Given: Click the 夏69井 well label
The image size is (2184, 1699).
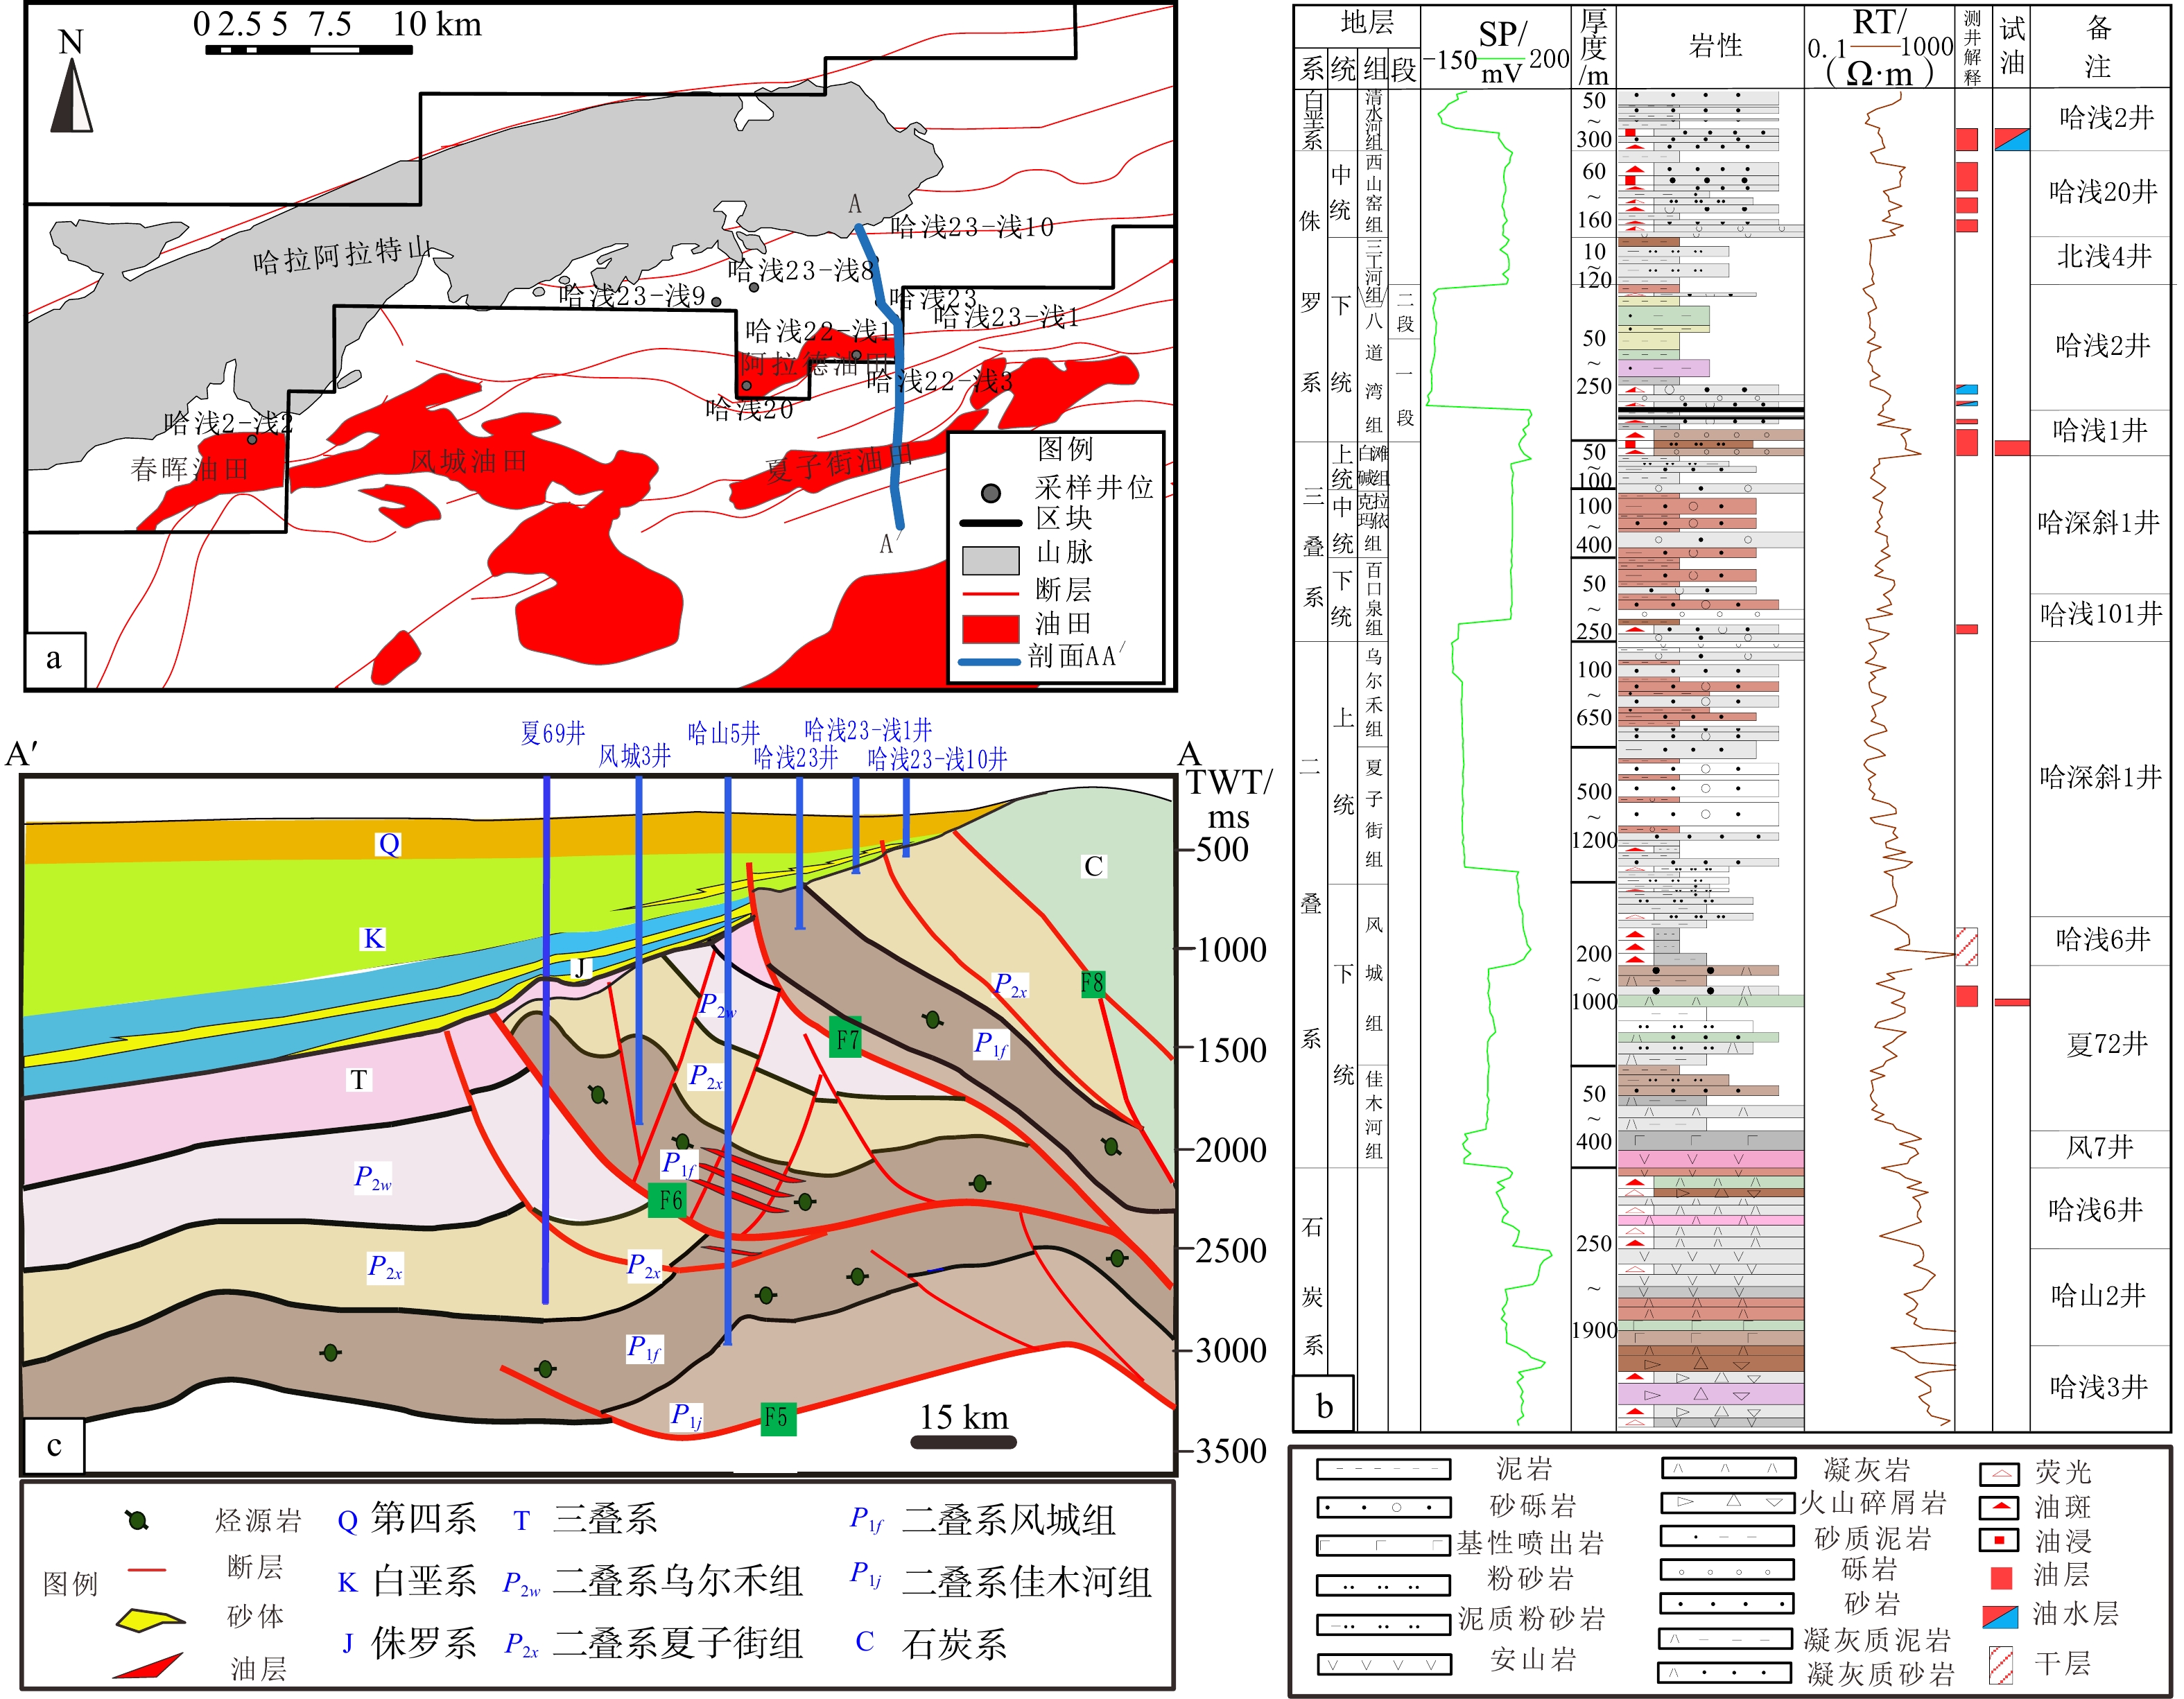Looking at the screenshot, I should point(552,733).
